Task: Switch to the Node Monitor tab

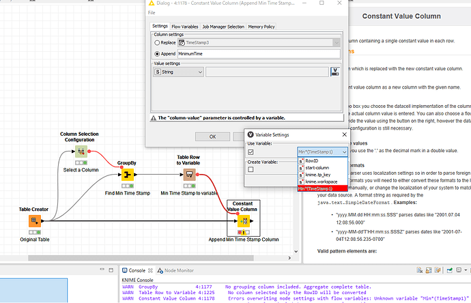Action: coord(175,270)
